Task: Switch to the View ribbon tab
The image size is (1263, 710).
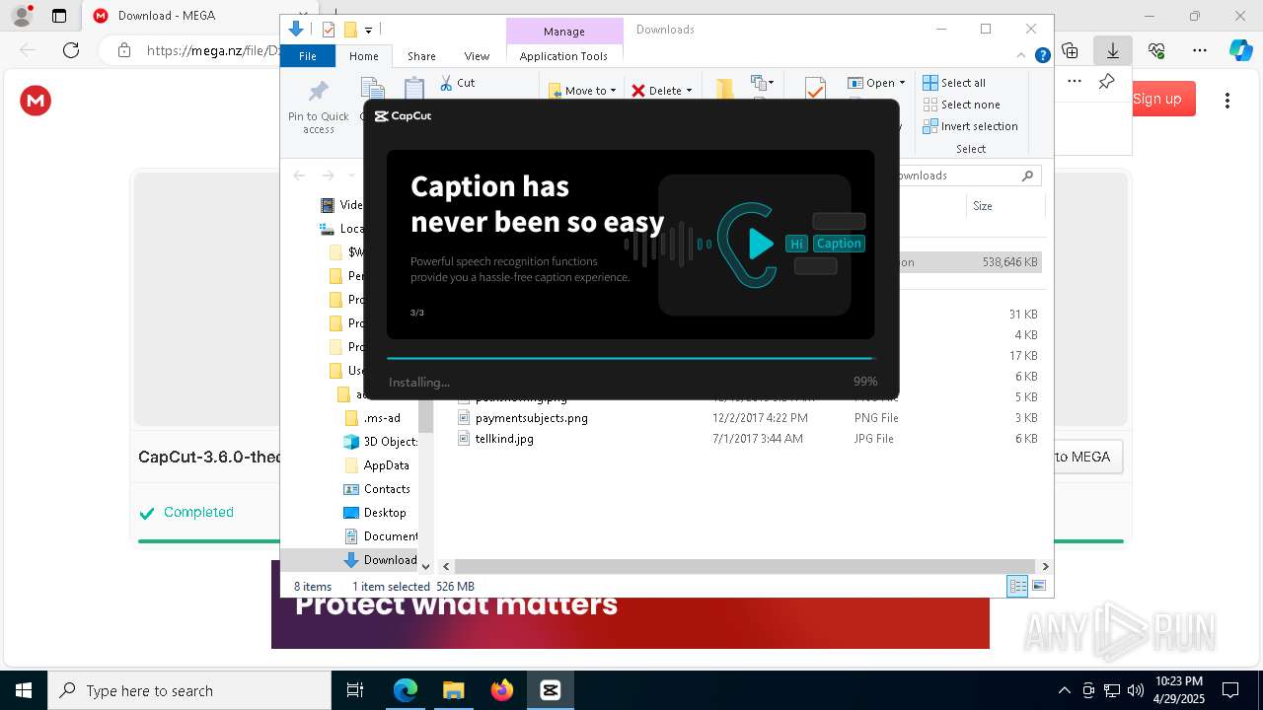Action: click(x=477, y=56)
